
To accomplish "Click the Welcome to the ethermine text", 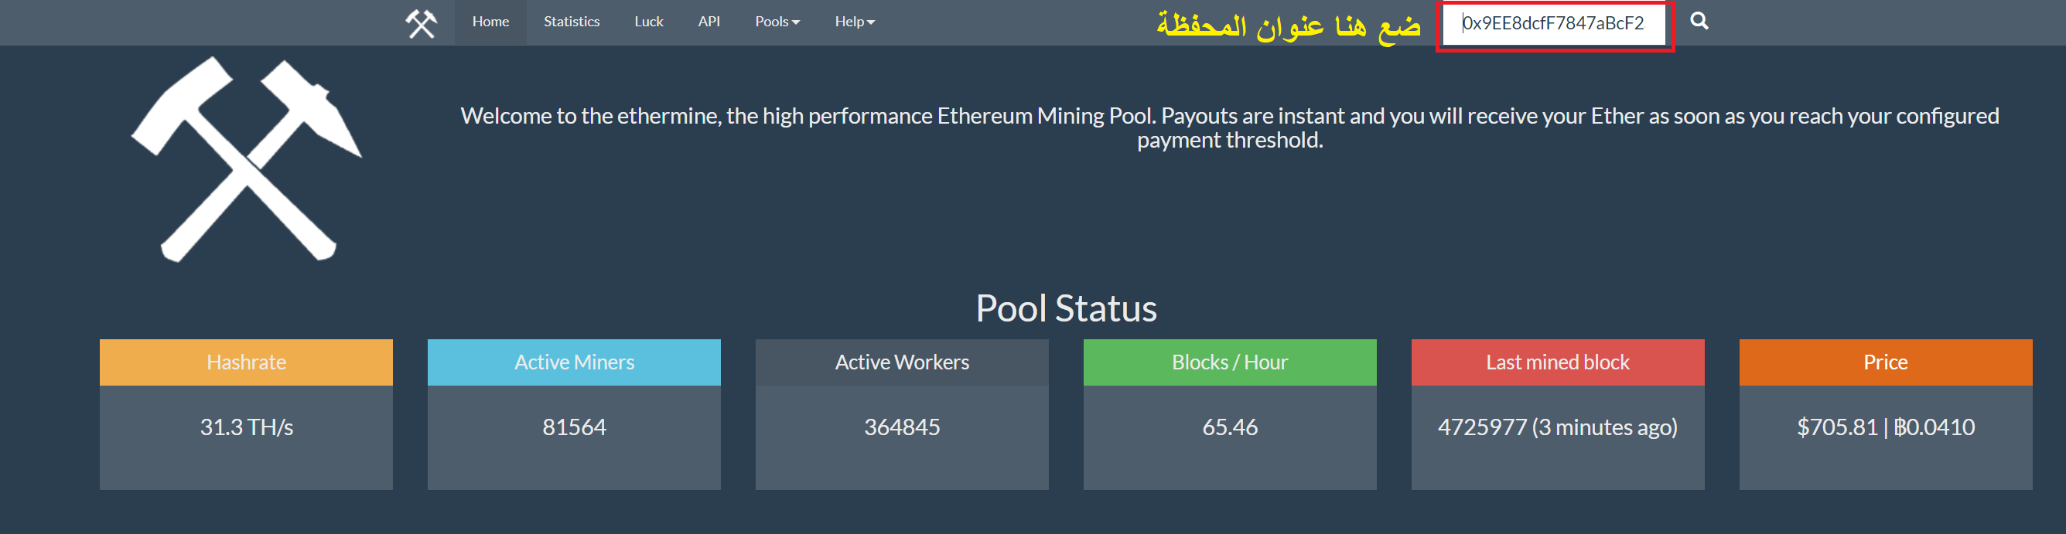I will click(1230, 128).
